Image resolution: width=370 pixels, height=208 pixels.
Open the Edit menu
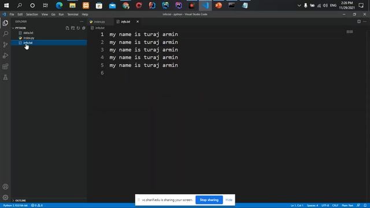pyautogui.click(x=20, y=14)
